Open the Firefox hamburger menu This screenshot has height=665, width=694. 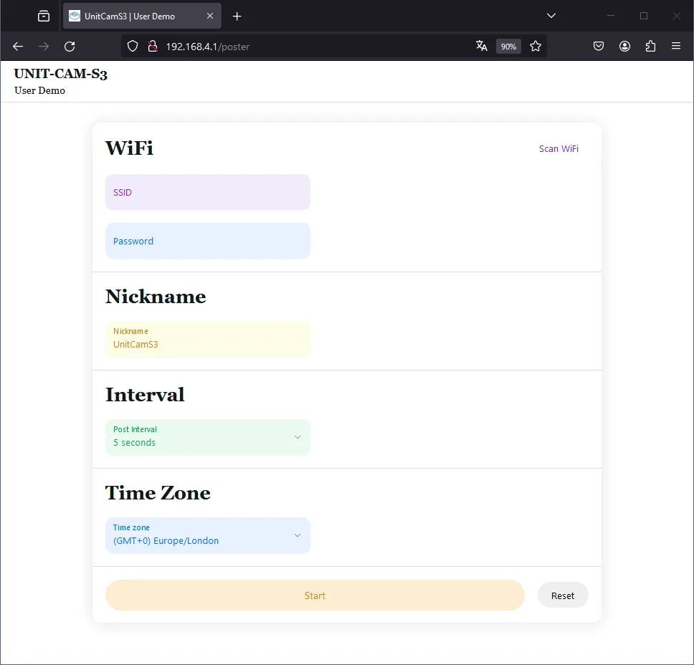[676, 47]
